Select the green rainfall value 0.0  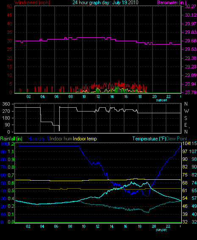pos(11,222)
